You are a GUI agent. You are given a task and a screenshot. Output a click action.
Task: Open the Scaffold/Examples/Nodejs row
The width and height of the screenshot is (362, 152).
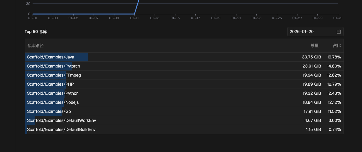pos(53,102)
